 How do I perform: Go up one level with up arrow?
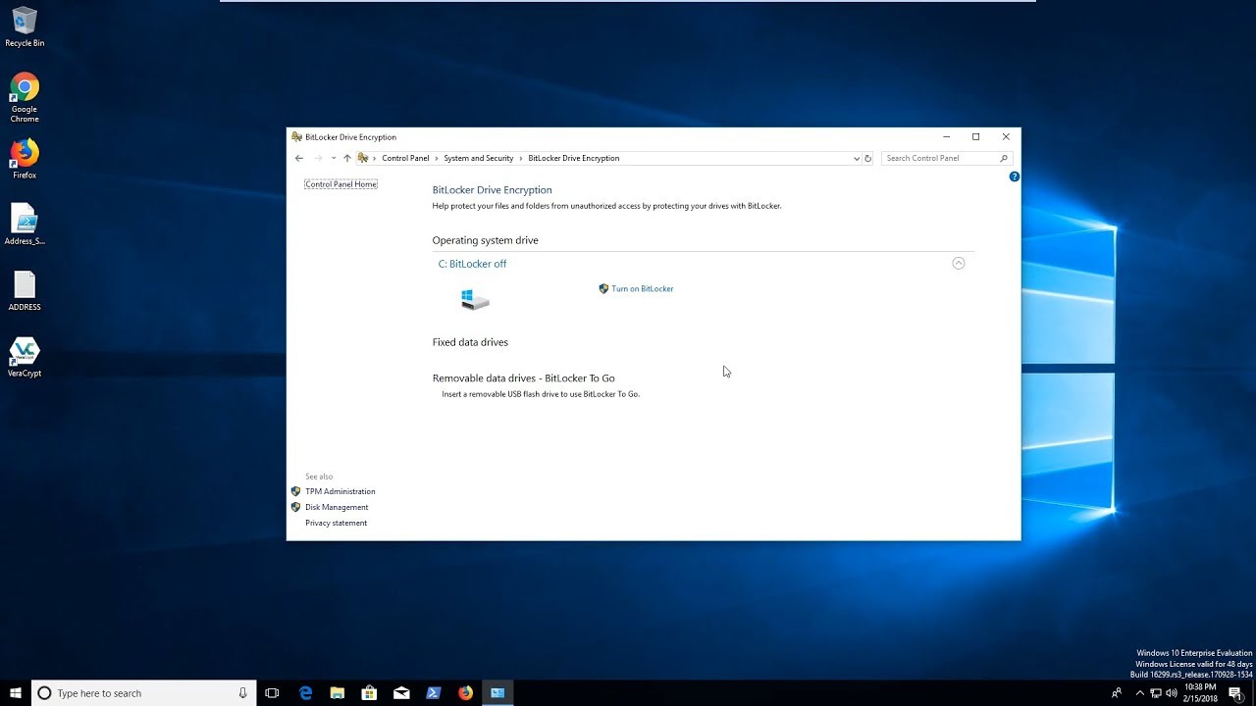tap(346, 158)
